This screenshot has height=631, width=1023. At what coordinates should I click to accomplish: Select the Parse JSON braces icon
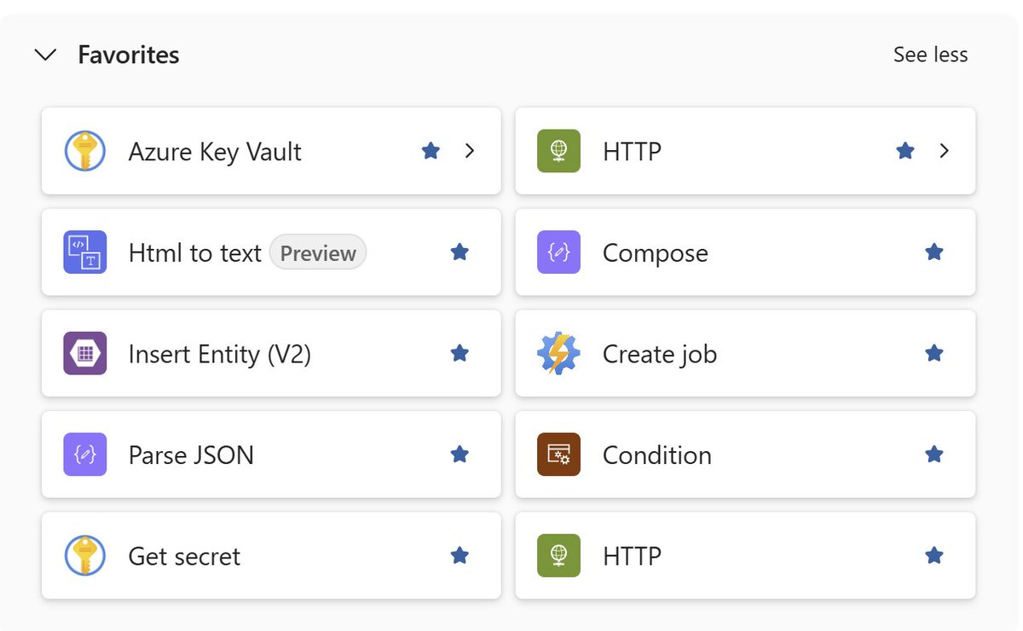coord(85,454)
